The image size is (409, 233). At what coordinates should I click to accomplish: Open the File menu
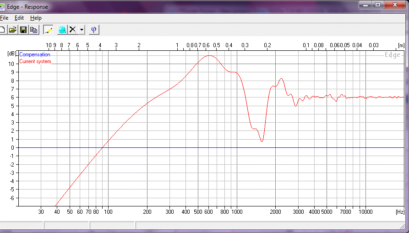pyautogui.click(x=4, y=18)
